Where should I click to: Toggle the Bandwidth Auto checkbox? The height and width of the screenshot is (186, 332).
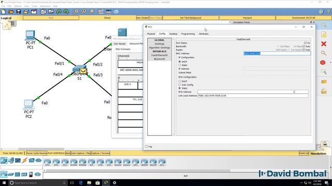303,46
